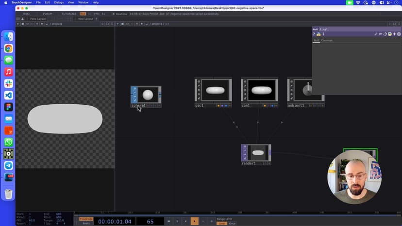Click the geo1 node viewer thumbnail
This screenshot has height=226, width=402.
pyautogui.click(x=216, y=90)
